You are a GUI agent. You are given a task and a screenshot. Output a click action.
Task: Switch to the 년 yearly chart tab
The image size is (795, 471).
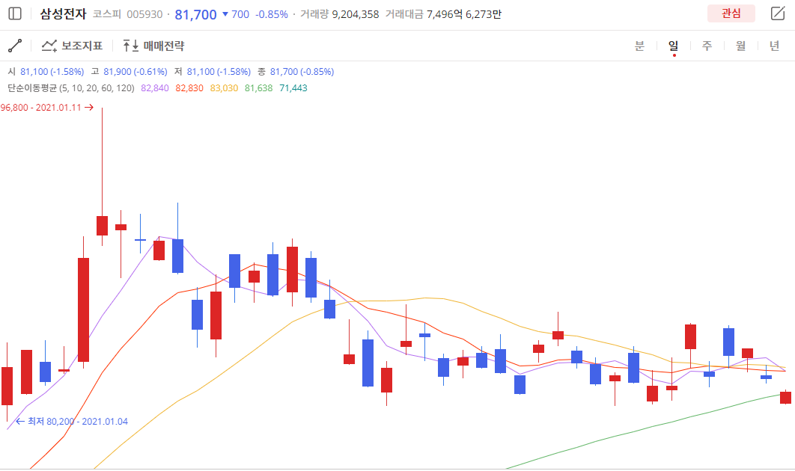tap(774, 46)
